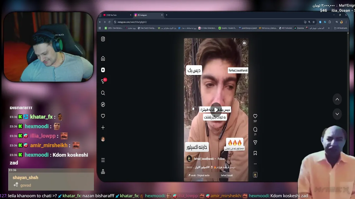Screen dimensions: 355x199
Task: Close the YouTube tab
Action: point(131,15)
